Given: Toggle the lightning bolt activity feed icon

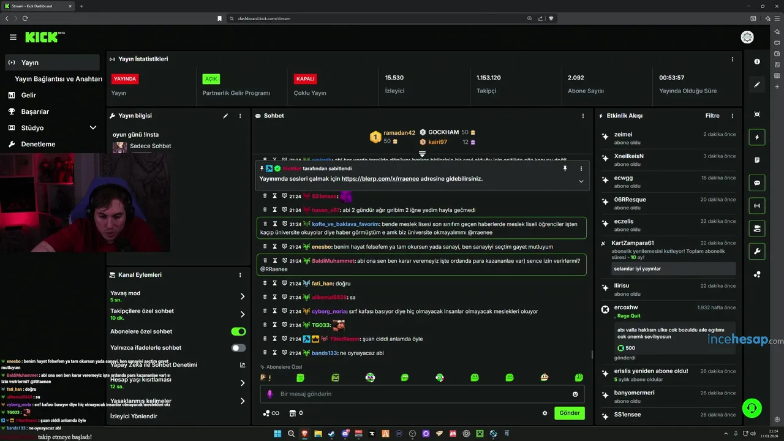Looking at the screenshot, I should tap(757, 137).
